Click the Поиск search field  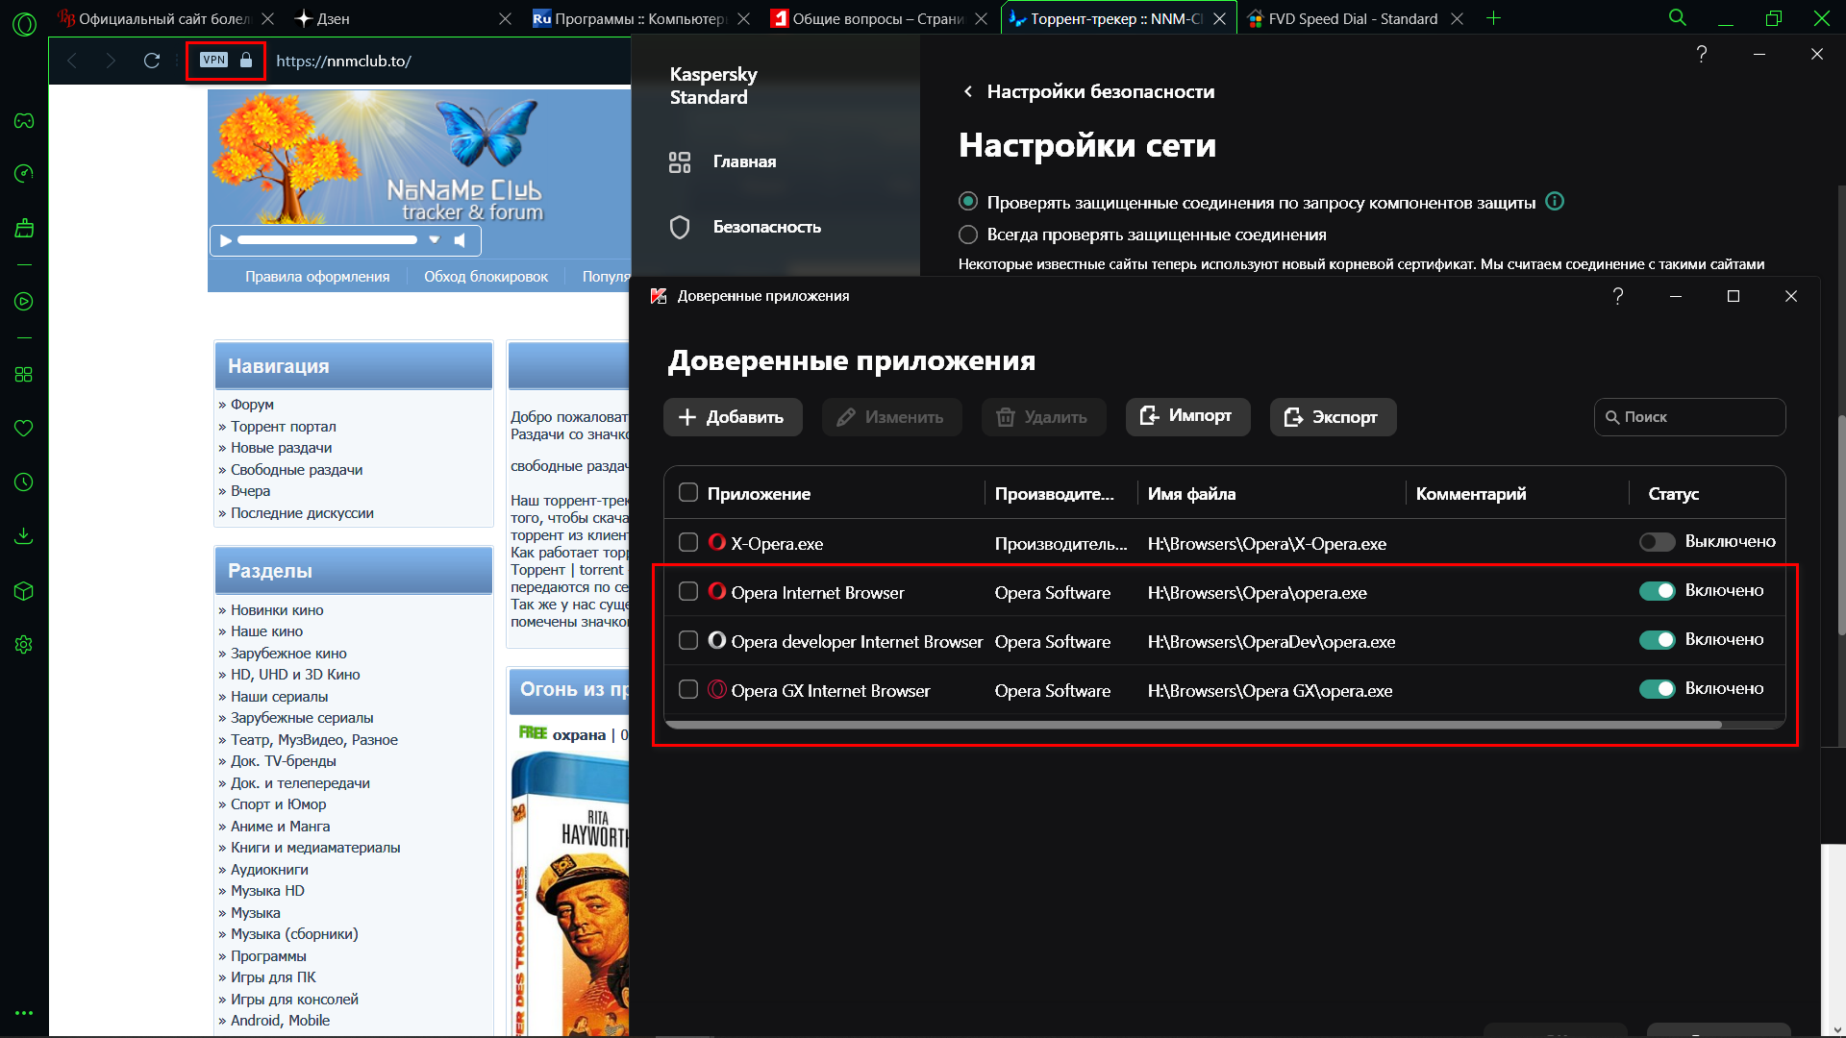pos(1689,417)
